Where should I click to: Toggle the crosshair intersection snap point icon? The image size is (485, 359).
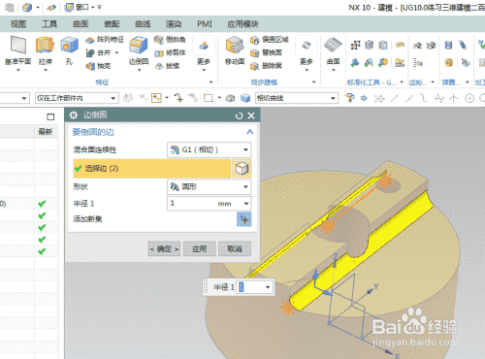pyautogui.click(x=454, y=98)
